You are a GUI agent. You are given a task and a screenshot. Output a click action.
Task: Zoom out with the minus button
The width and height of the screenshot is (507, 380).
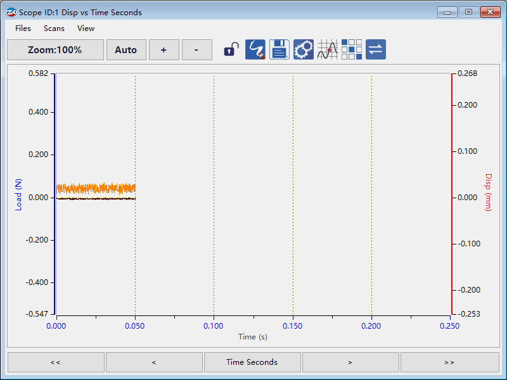pos(196,50)
